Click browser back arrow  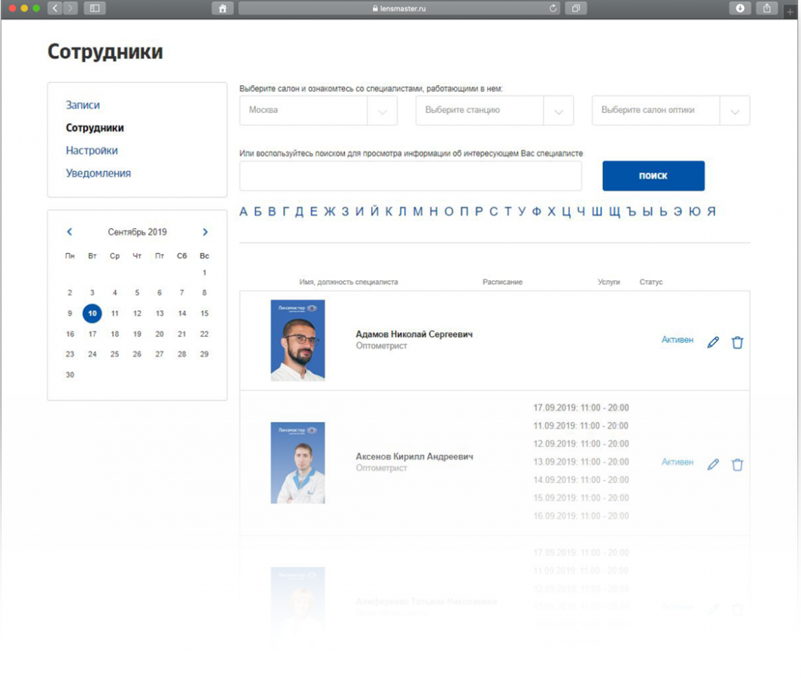(55, 8)
